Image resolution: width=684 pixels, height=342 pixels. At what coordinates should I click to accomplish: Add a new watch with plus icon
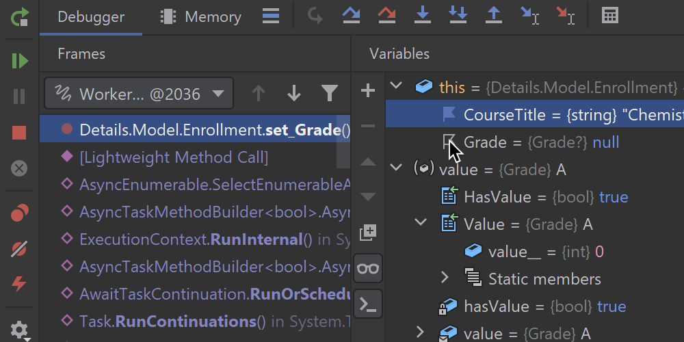tap(368, 90)
